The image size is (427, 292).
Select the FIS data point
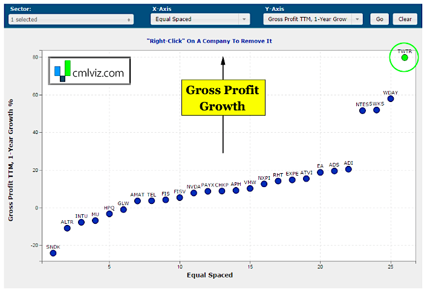pyautogui.click(x=166, y=200)
